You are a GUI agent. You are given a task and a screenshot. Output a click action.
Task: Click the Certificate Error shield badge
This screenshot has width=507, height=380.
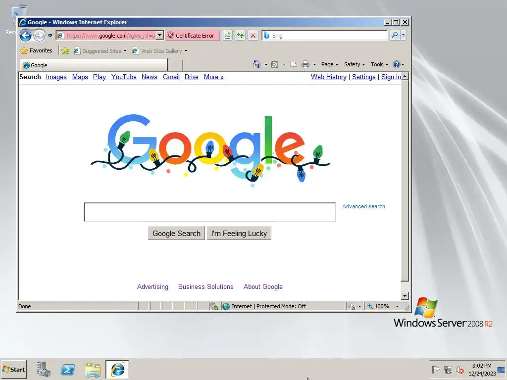193,36
